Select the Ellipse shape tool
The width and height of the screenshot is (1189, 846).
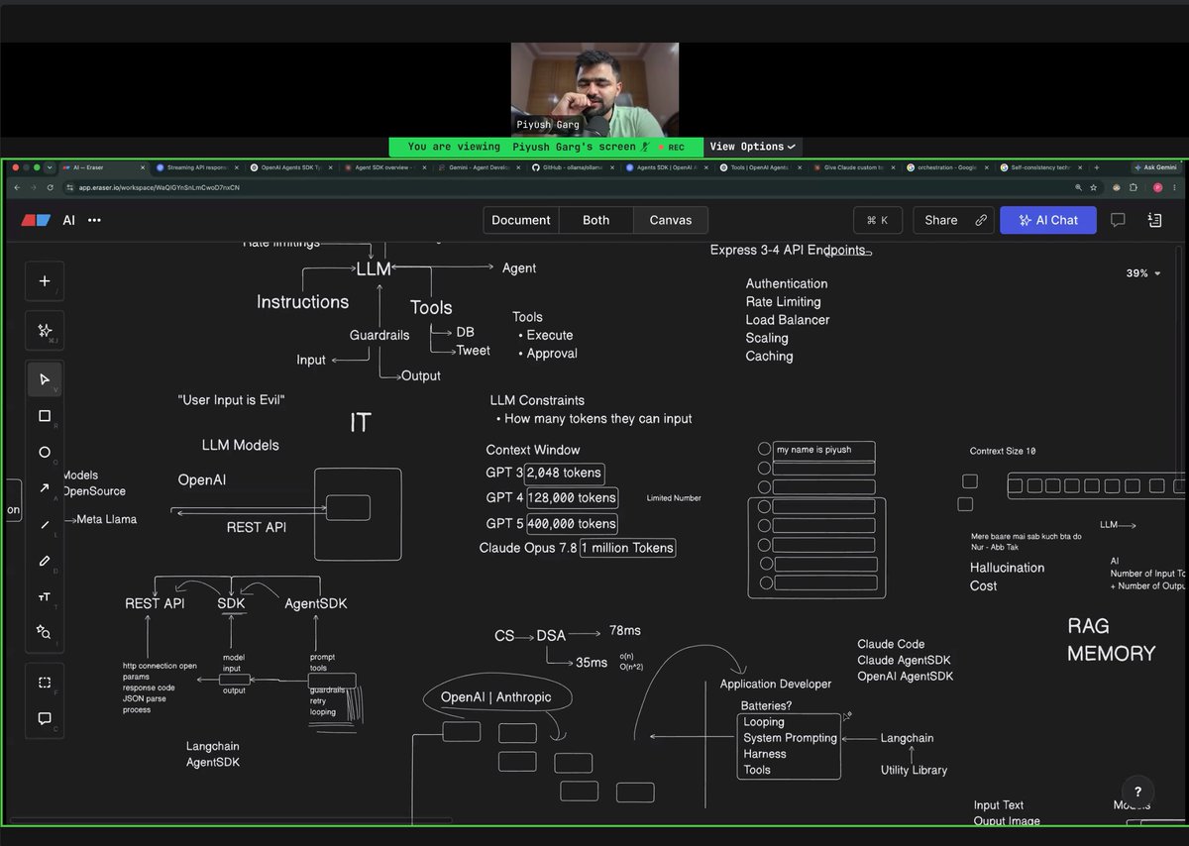[44, 452]
